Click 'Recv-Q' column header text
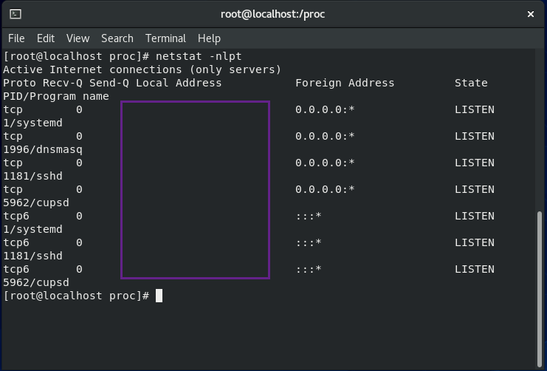547x371 pixels. (63, 83)
